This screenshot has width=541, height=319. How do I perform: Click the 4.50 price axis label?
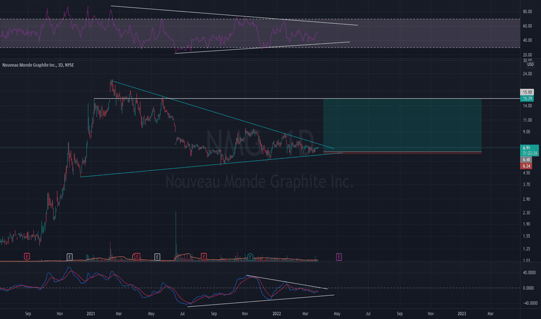click(x=526, y=173)
